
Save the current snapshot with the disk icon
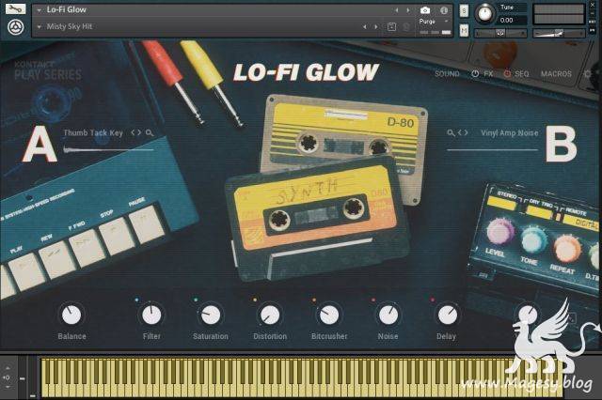pos(391,27)
